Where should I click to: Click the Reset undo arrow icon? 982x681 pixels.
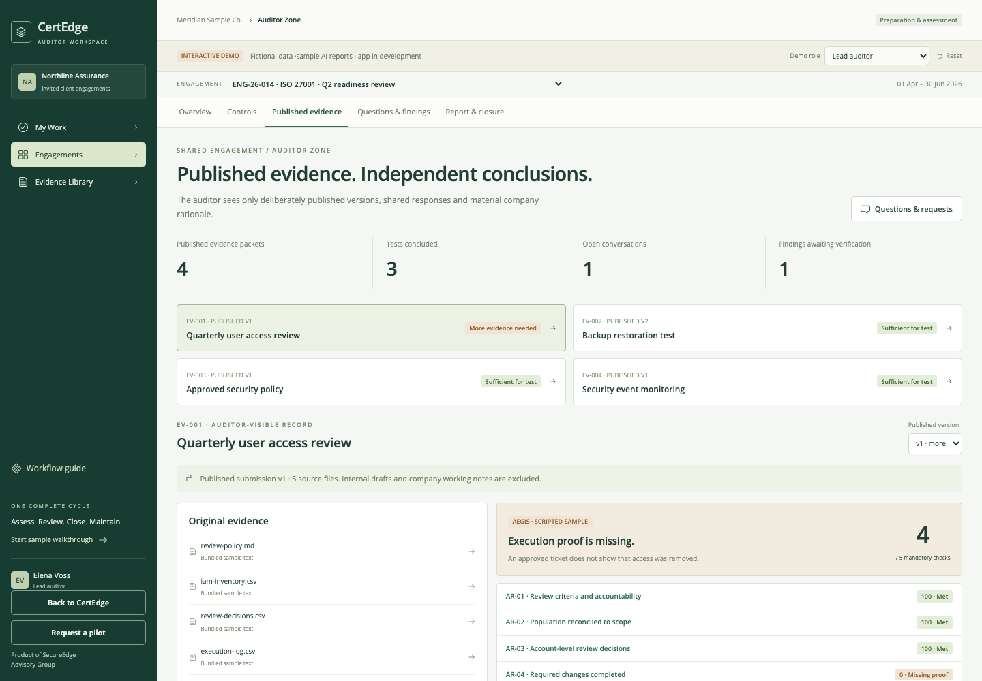click(x=940, y=56)
